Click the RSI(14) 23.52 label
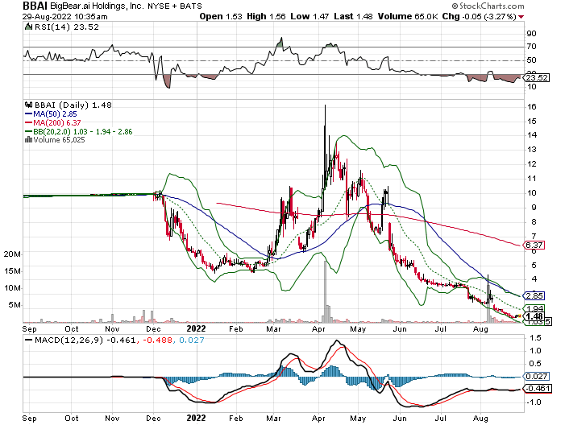 66,27
